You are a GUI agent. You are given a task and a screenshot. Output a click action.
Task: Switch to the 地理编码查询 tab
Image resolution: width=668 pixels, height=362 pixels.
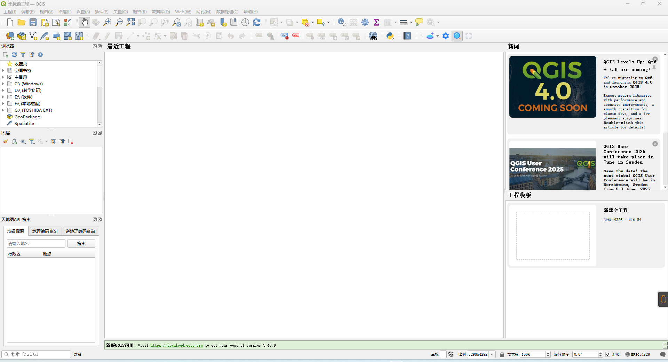(x=45, y=231)
